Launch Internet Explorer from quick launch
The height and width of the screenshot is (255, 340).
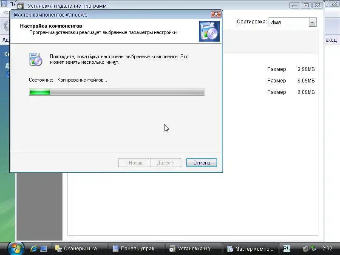click(34, 249)
